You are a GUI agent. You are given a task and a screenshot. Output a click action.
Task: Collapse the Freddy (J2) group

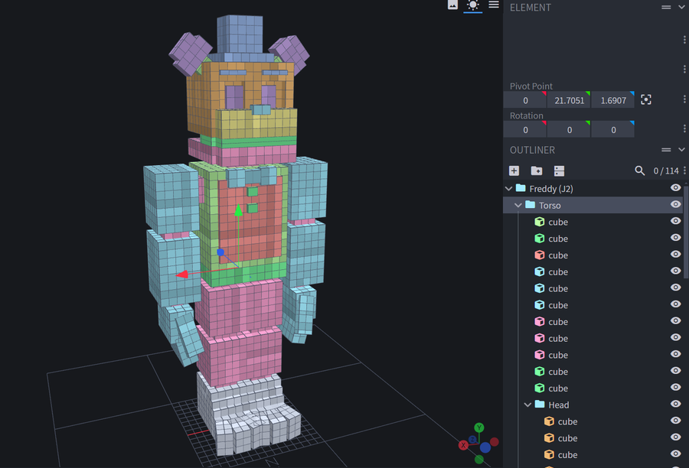click(509, 188)
